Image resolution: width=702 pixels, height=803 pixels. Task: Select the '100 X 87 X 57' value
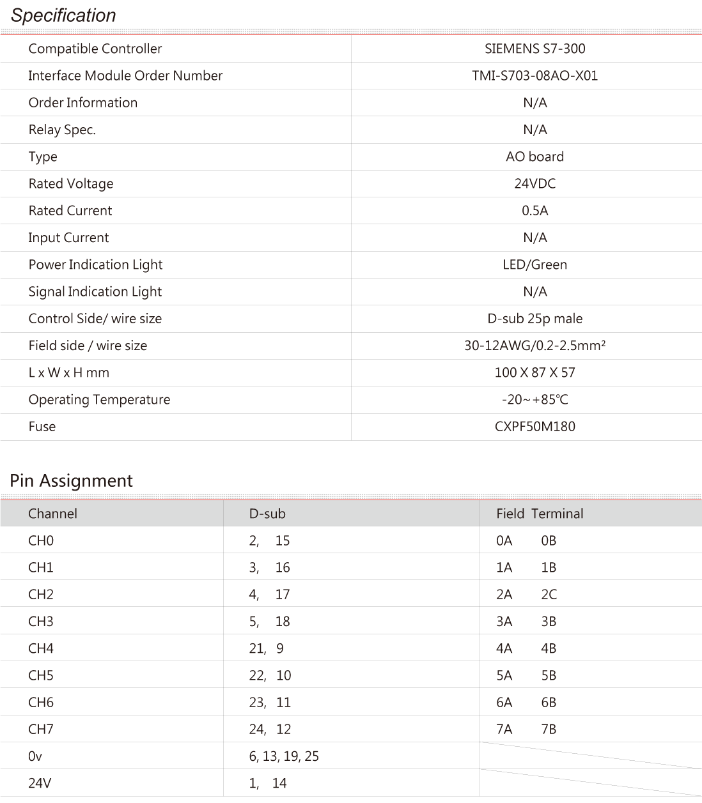click(x=535, y=372)
